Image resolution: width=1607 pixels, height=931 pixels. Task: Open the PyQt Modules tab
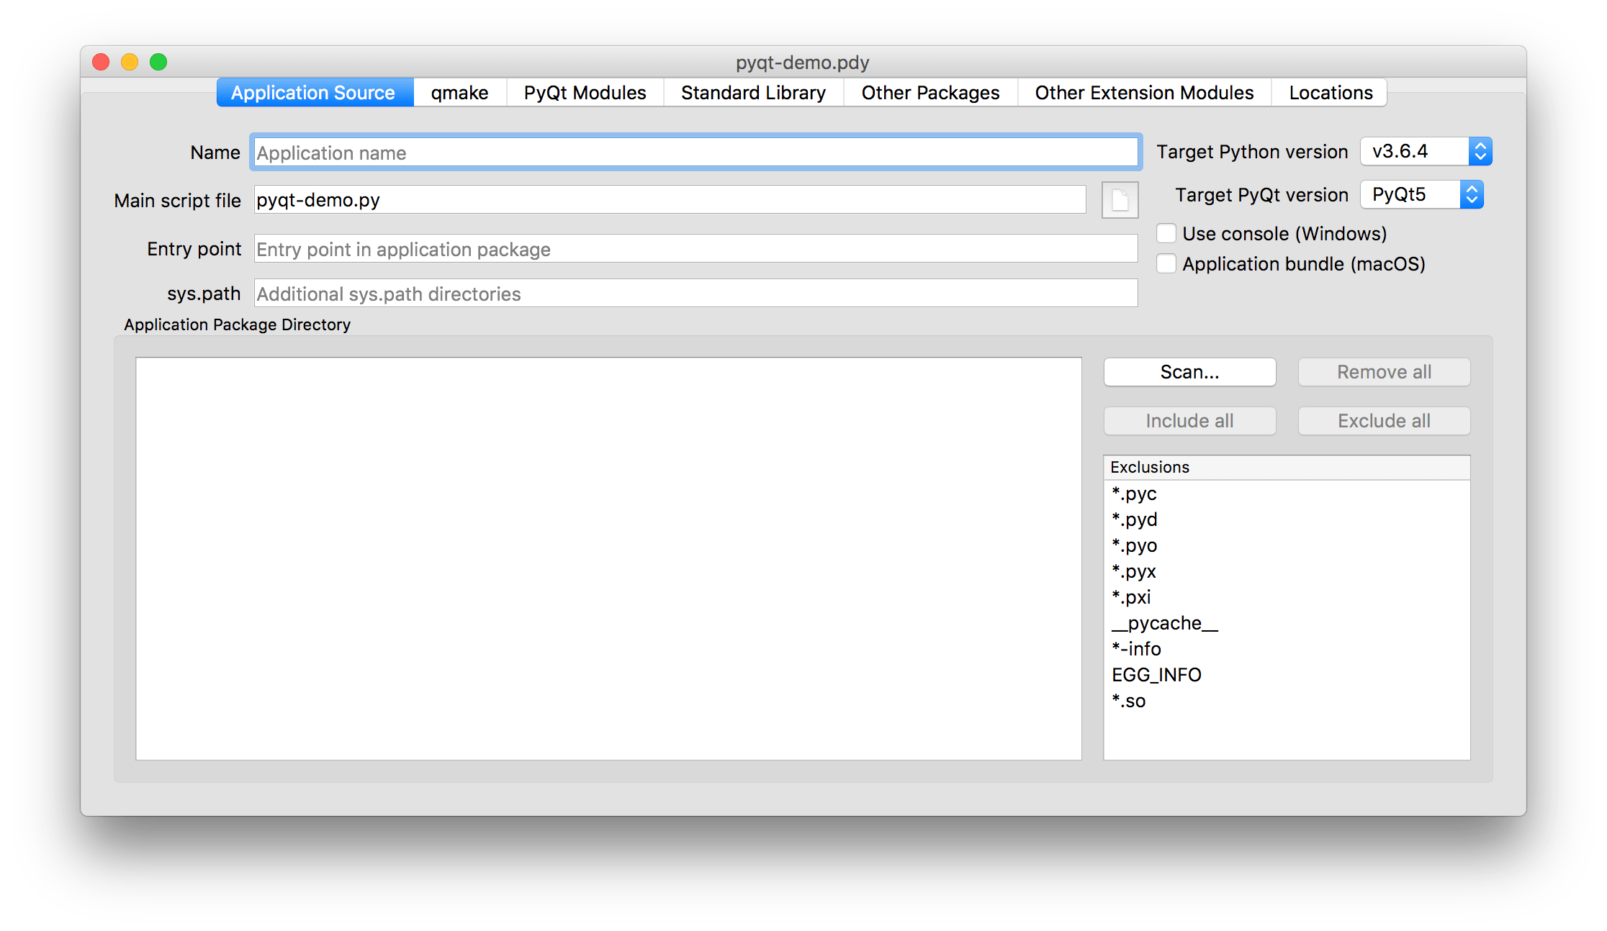coord(585,93)
